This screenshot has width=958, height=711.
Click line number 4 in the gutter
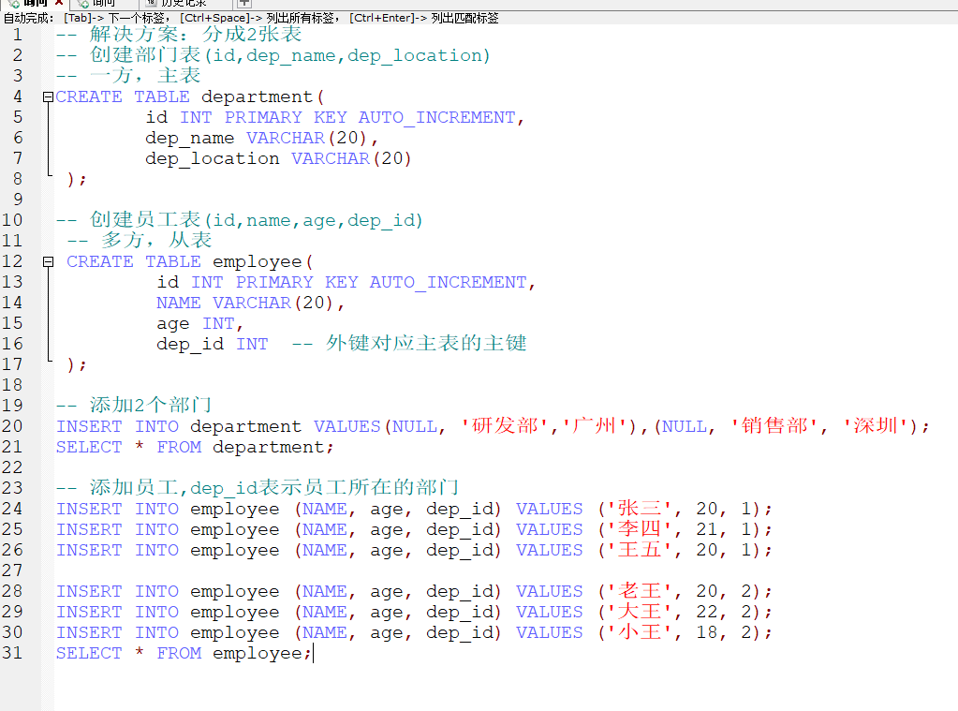[x=17, y=96]
